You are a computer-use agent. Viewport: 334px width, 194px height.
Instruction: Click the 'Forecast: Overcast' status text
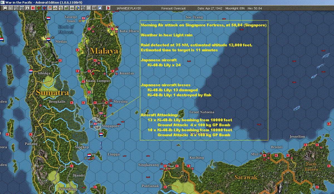(173, 8)
